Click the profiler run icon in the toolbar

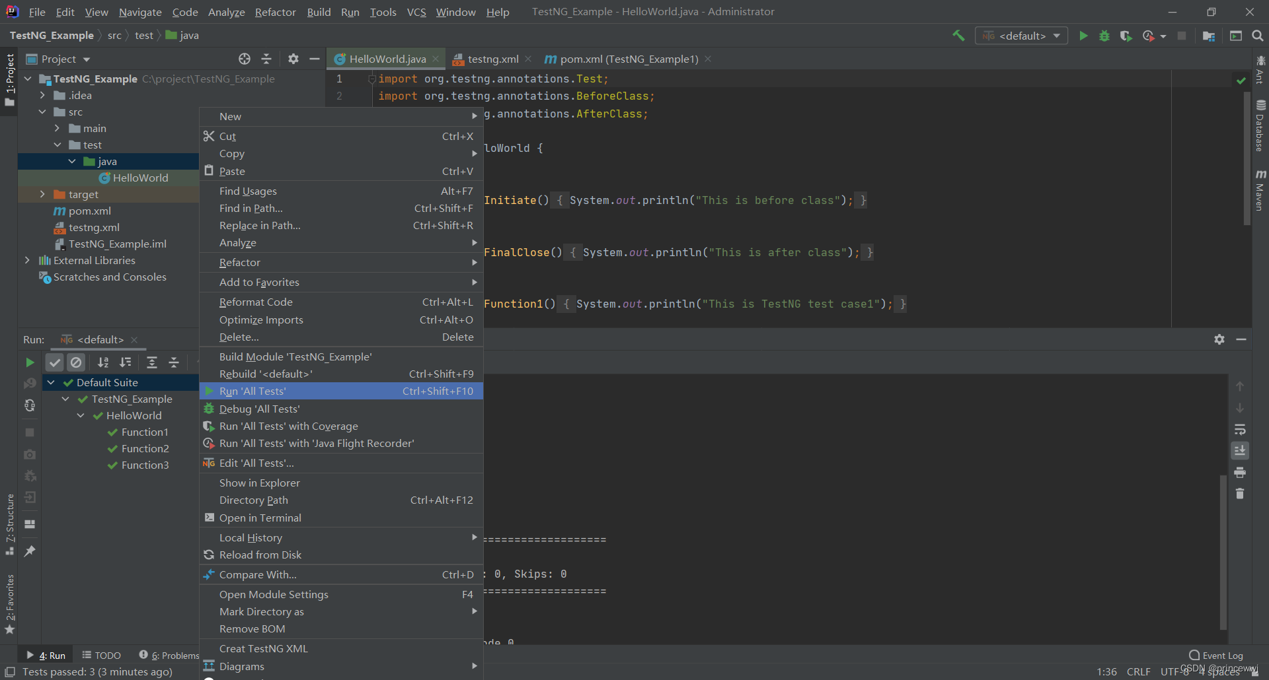point(1149,36)
